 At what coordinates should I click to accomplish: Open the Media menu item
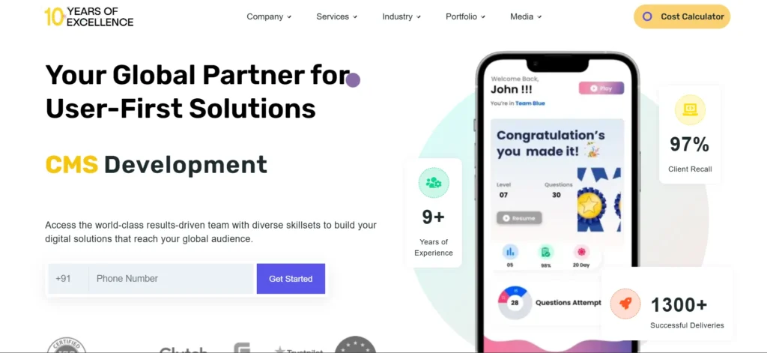(x=526, y=16)
